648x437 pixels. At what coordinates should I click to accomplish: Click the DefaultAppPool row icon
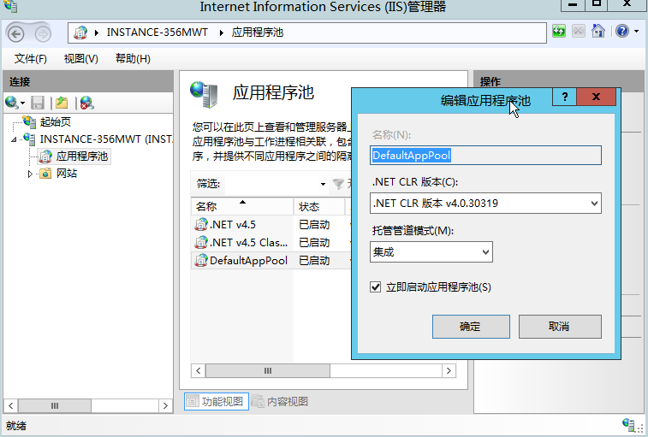[201, 261]
